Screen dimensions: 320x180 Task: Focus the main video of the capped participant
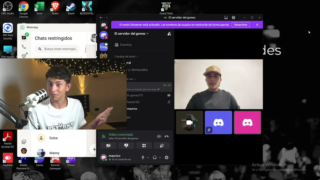click(218, 84)
